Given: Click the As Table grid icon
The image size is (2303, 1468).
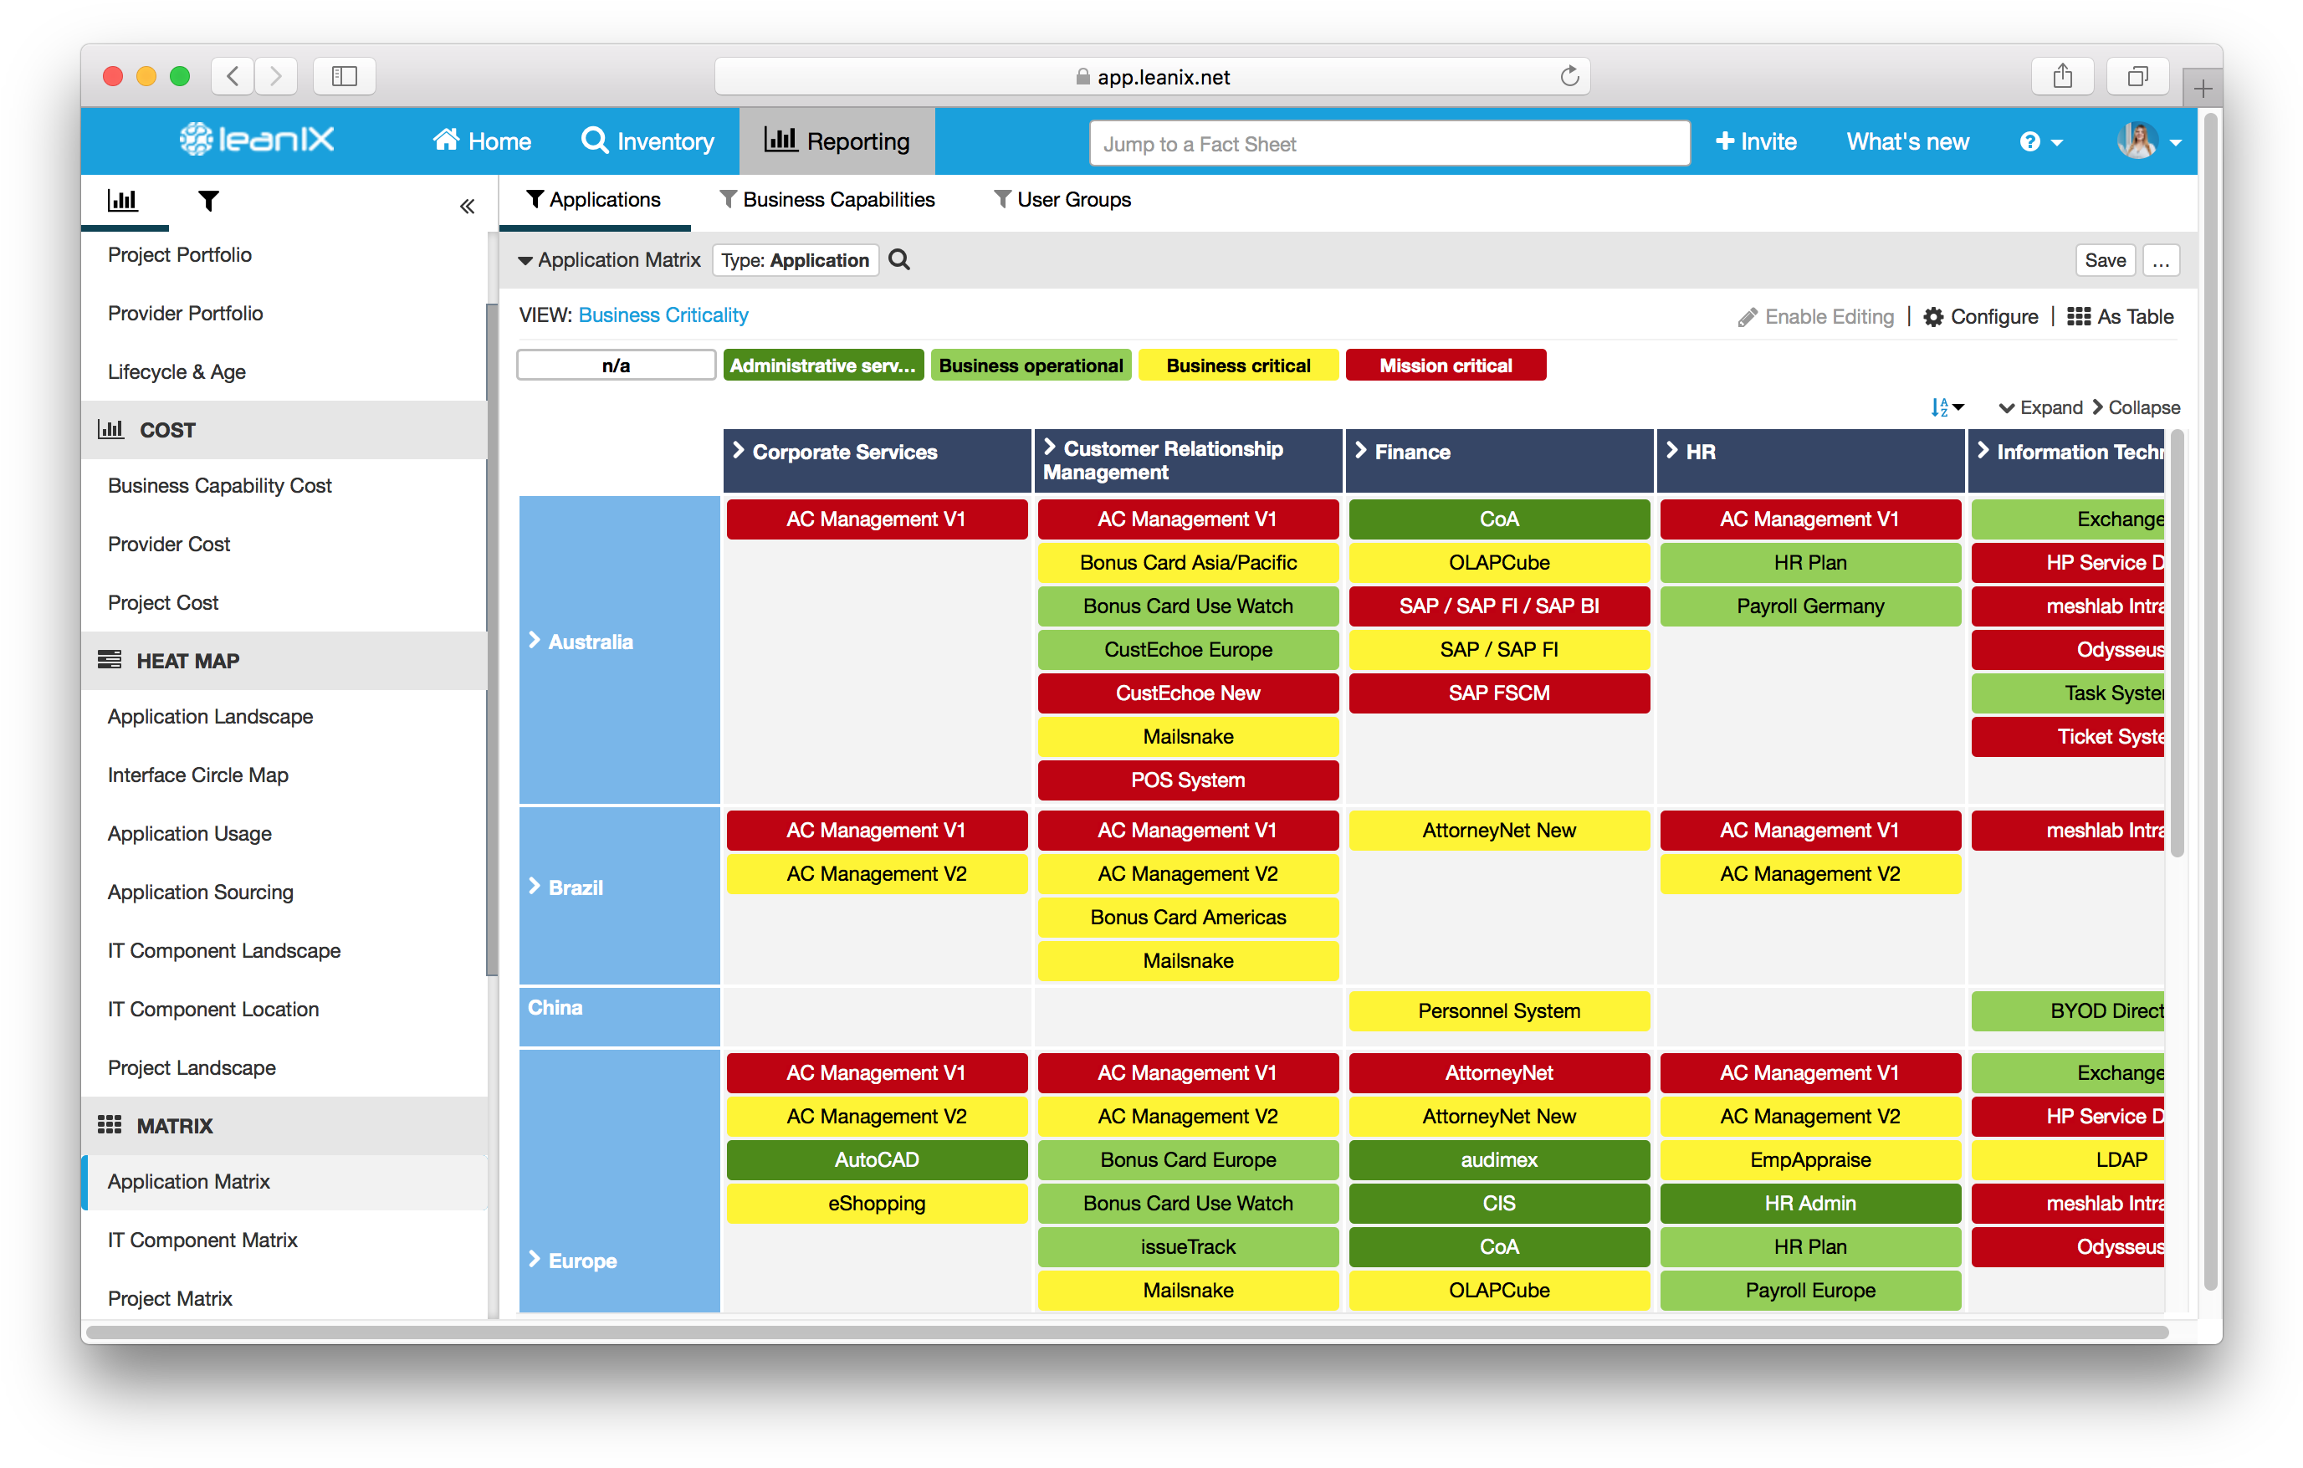Looking at the screenshot, I should [2079, 316].
